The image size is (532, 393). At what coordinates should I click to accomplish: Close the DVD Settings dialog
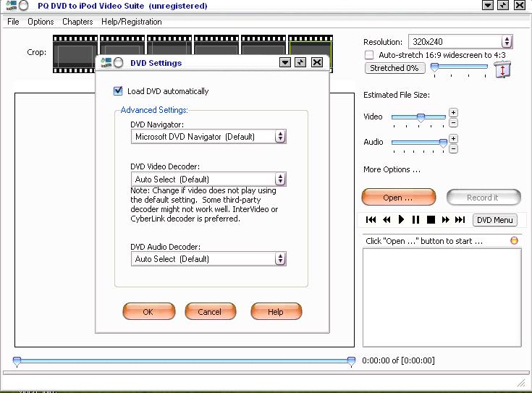[x=317, y=62]
